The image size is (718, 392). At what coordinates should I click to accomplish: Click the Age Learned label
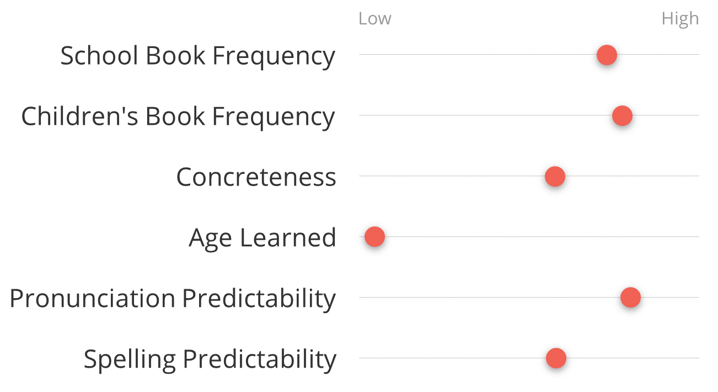(x=262, y=239)
